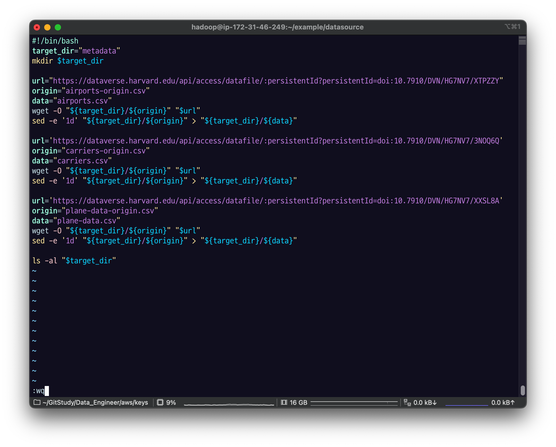Click the memory RAM icon
Screen dimensions: 556x447
point(284,402)
